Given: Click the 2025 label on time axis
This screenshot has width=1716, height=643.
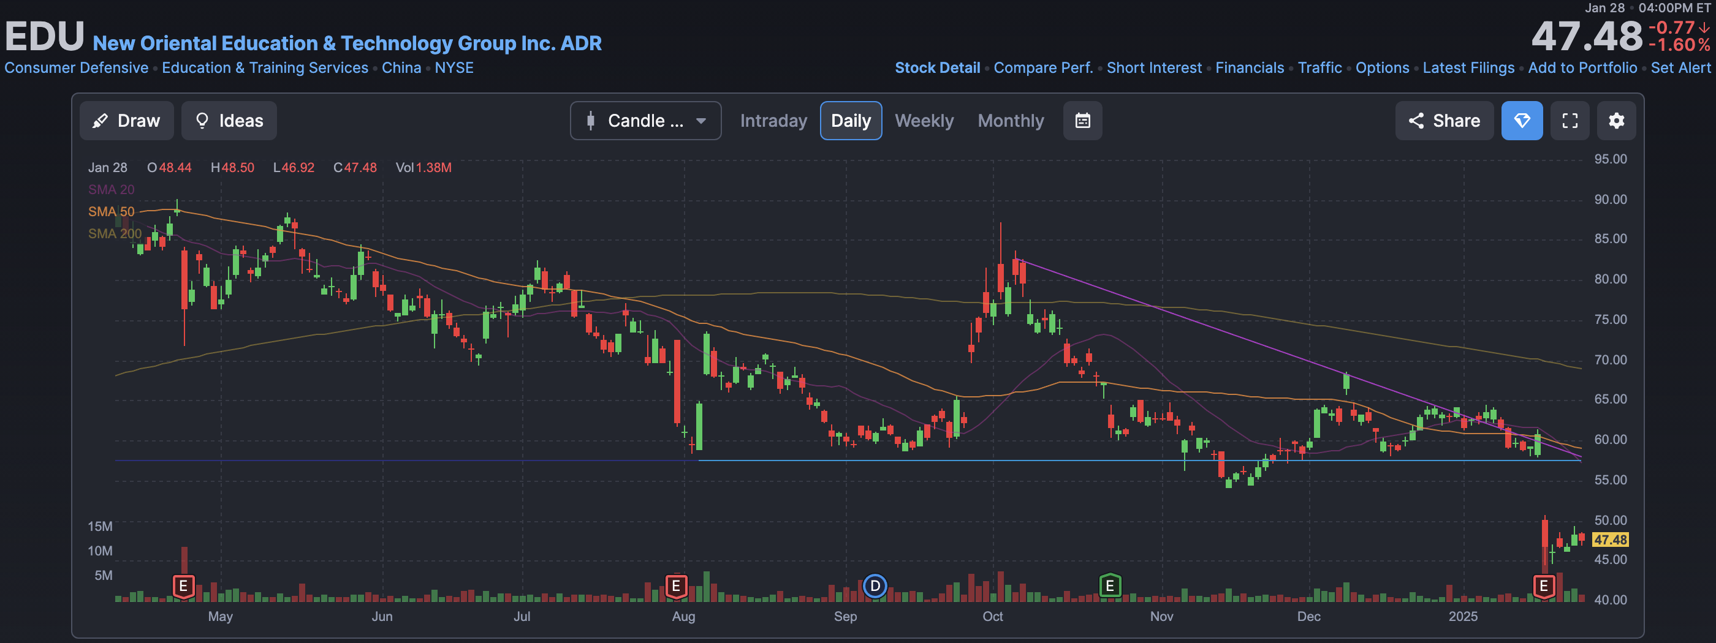Looking at the screenshot, I should click(1463, 617).
